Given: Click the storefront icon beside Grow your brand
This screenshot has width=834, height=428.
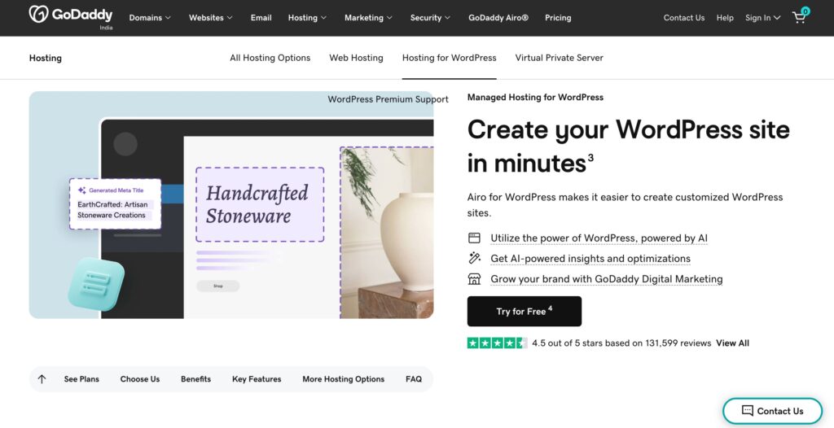Looking at the screenshot, I should pos(474,278).
